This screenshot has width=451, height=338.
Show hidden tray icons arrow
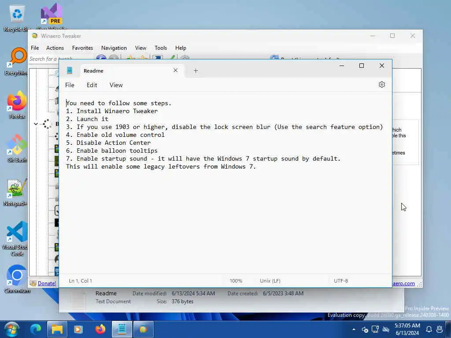click(x=354, y=329)
